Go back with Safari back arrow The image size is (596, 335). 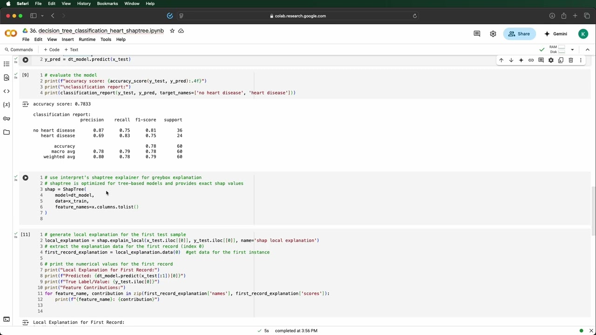pos(53,16)
